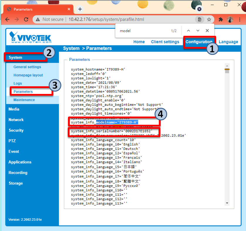Click the search-in-page icon in address bar
The height and width of the screenshot is (231, 246).
(200, 19)
